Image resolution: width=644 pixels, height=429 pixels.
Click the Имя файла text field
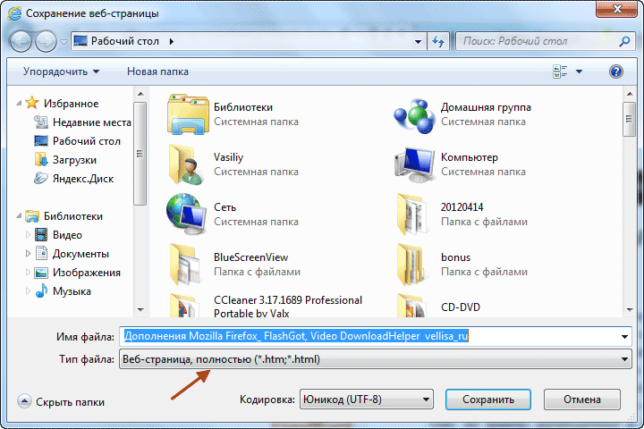click(x=369, y=337)
